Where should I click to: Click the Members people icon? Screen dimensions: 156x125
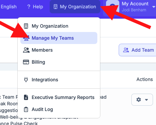click(x=26, y=50)
